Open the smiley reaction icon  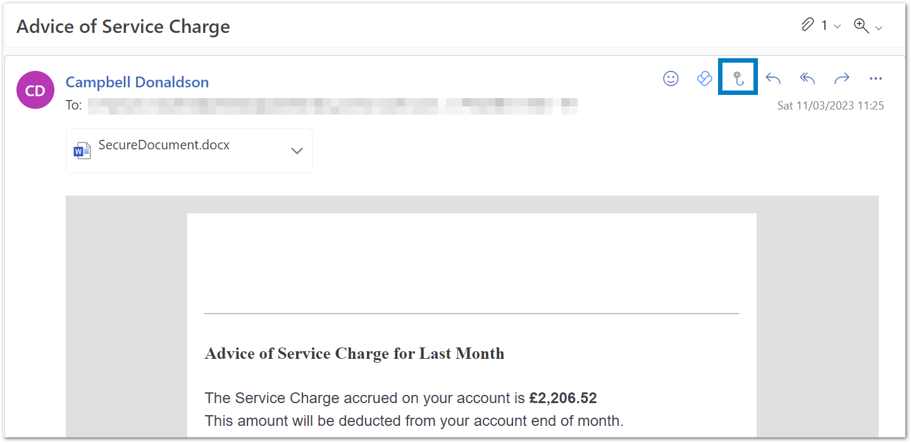coord(671,78)
